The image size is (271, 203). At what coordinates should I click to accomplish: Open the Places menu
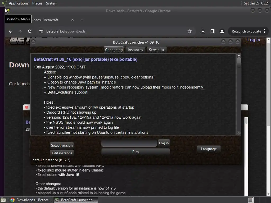click(37, 3)
